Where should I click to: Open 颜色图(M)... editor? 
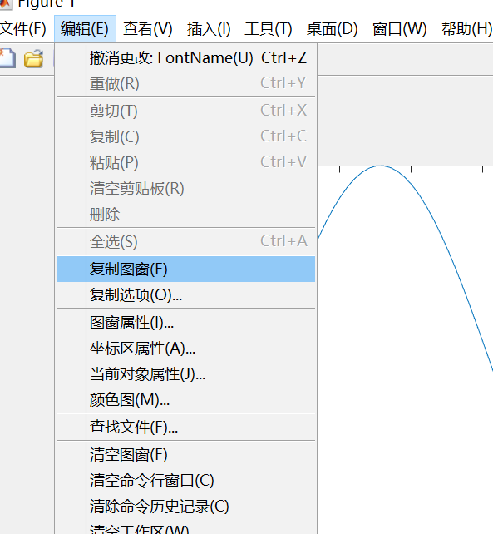coord(185,400)
